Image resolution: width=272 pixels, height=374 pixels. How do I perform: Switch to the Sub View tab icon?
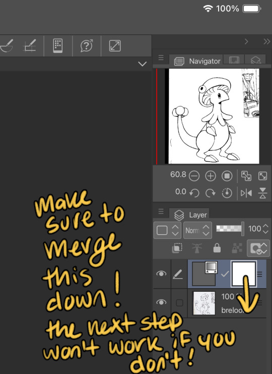pos(234,60)
